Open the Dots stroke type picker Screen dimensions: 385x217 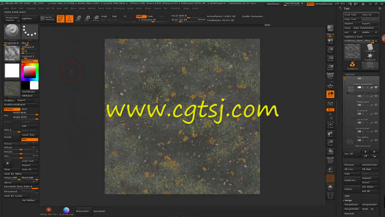[30, 32]
